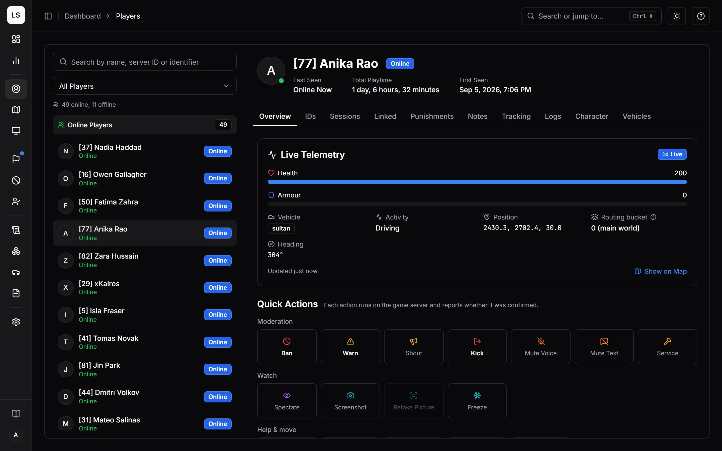Select player [16] Owen Gallagher

tap(144, 178)
